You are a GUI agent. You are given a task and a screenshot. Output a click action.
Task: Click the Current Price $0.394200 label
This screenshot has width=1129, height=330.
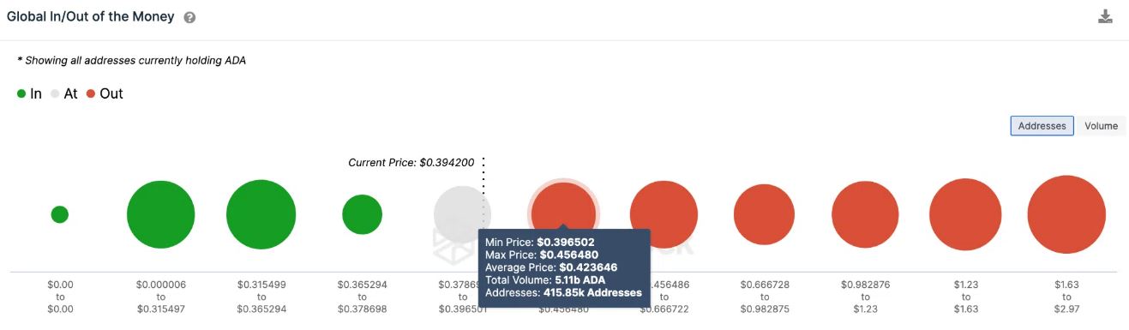(411, 162)
